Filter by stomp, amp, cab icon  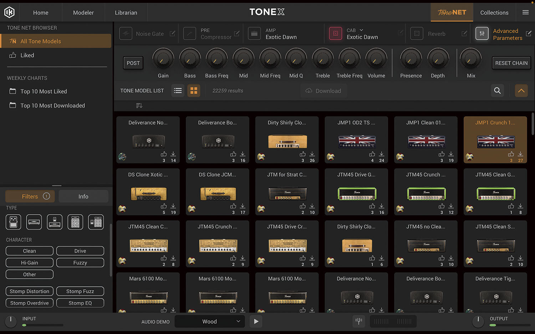(x=96, y=222)
